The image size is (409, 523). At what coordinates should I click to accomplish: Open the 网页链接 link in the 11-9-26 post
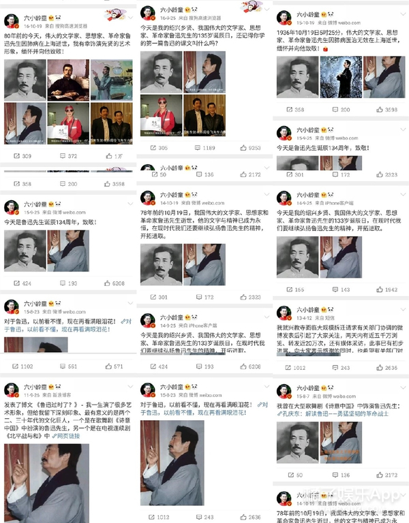(x=65, y=436)
